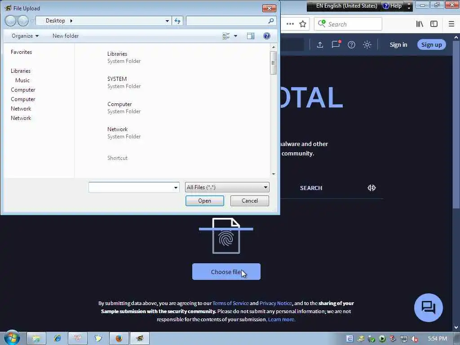Viewport: 460px width, 345px height.
Task: Show the preview pane
Action: (x=251, y=36)
